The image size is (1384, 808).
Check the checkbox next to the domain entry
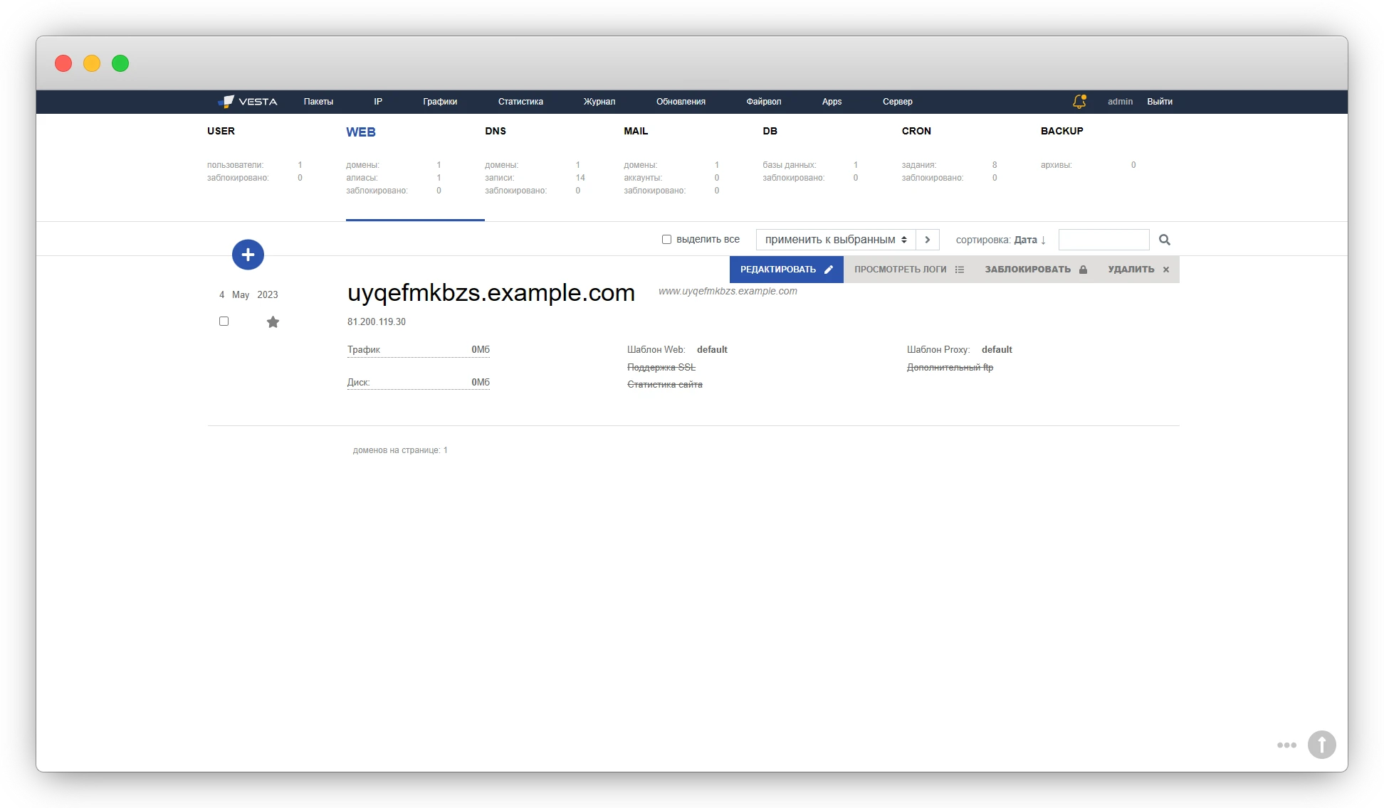pyautogui.click(x=224, y=321)
